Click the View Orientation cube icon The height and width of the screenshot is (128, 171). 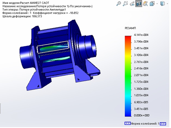(x=152, y=4)
